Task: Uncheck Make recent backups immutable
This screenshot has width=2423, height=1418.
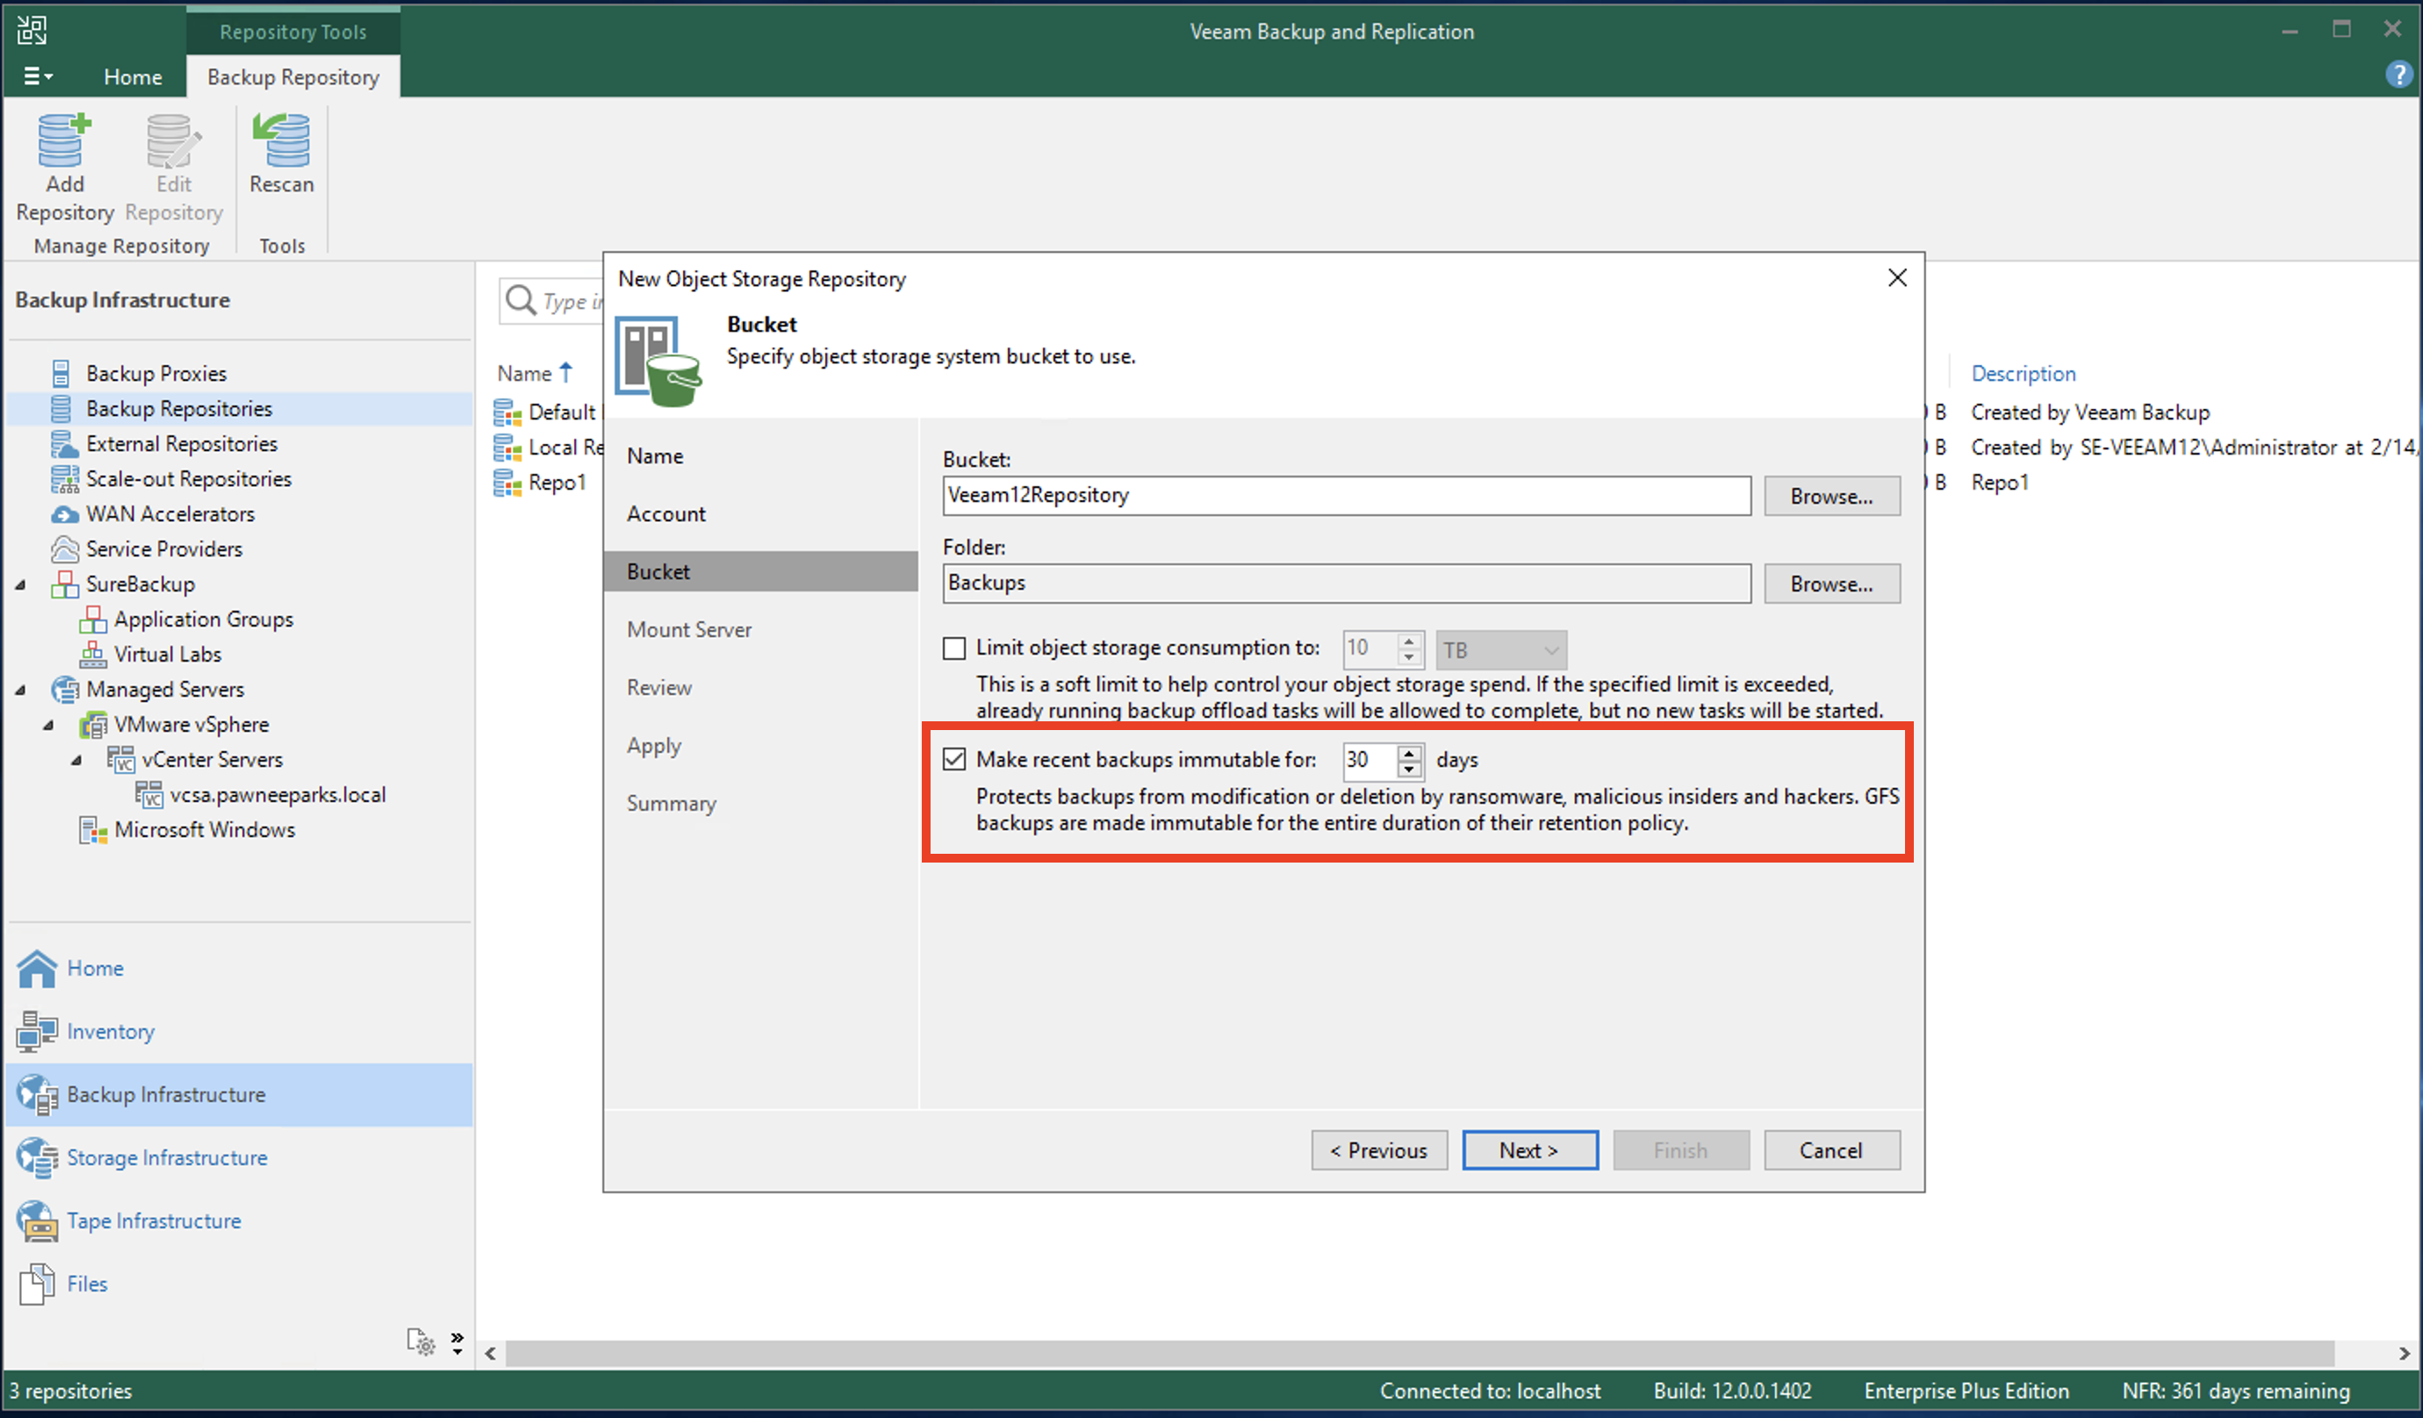Action: pyautogui.click(x=953, y=760)
